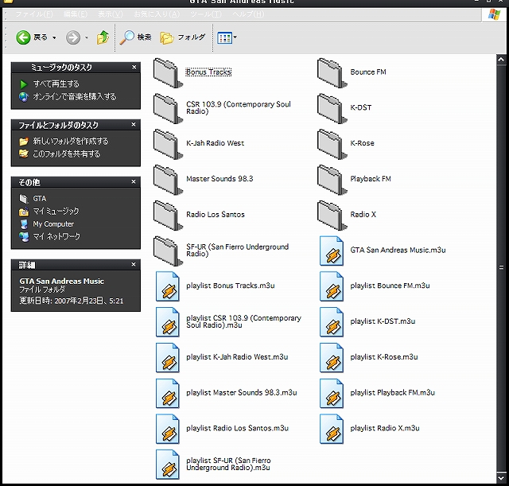Select the Master Sounds 98.3 folder icon

pyautogui.click(x=168, y=180)
